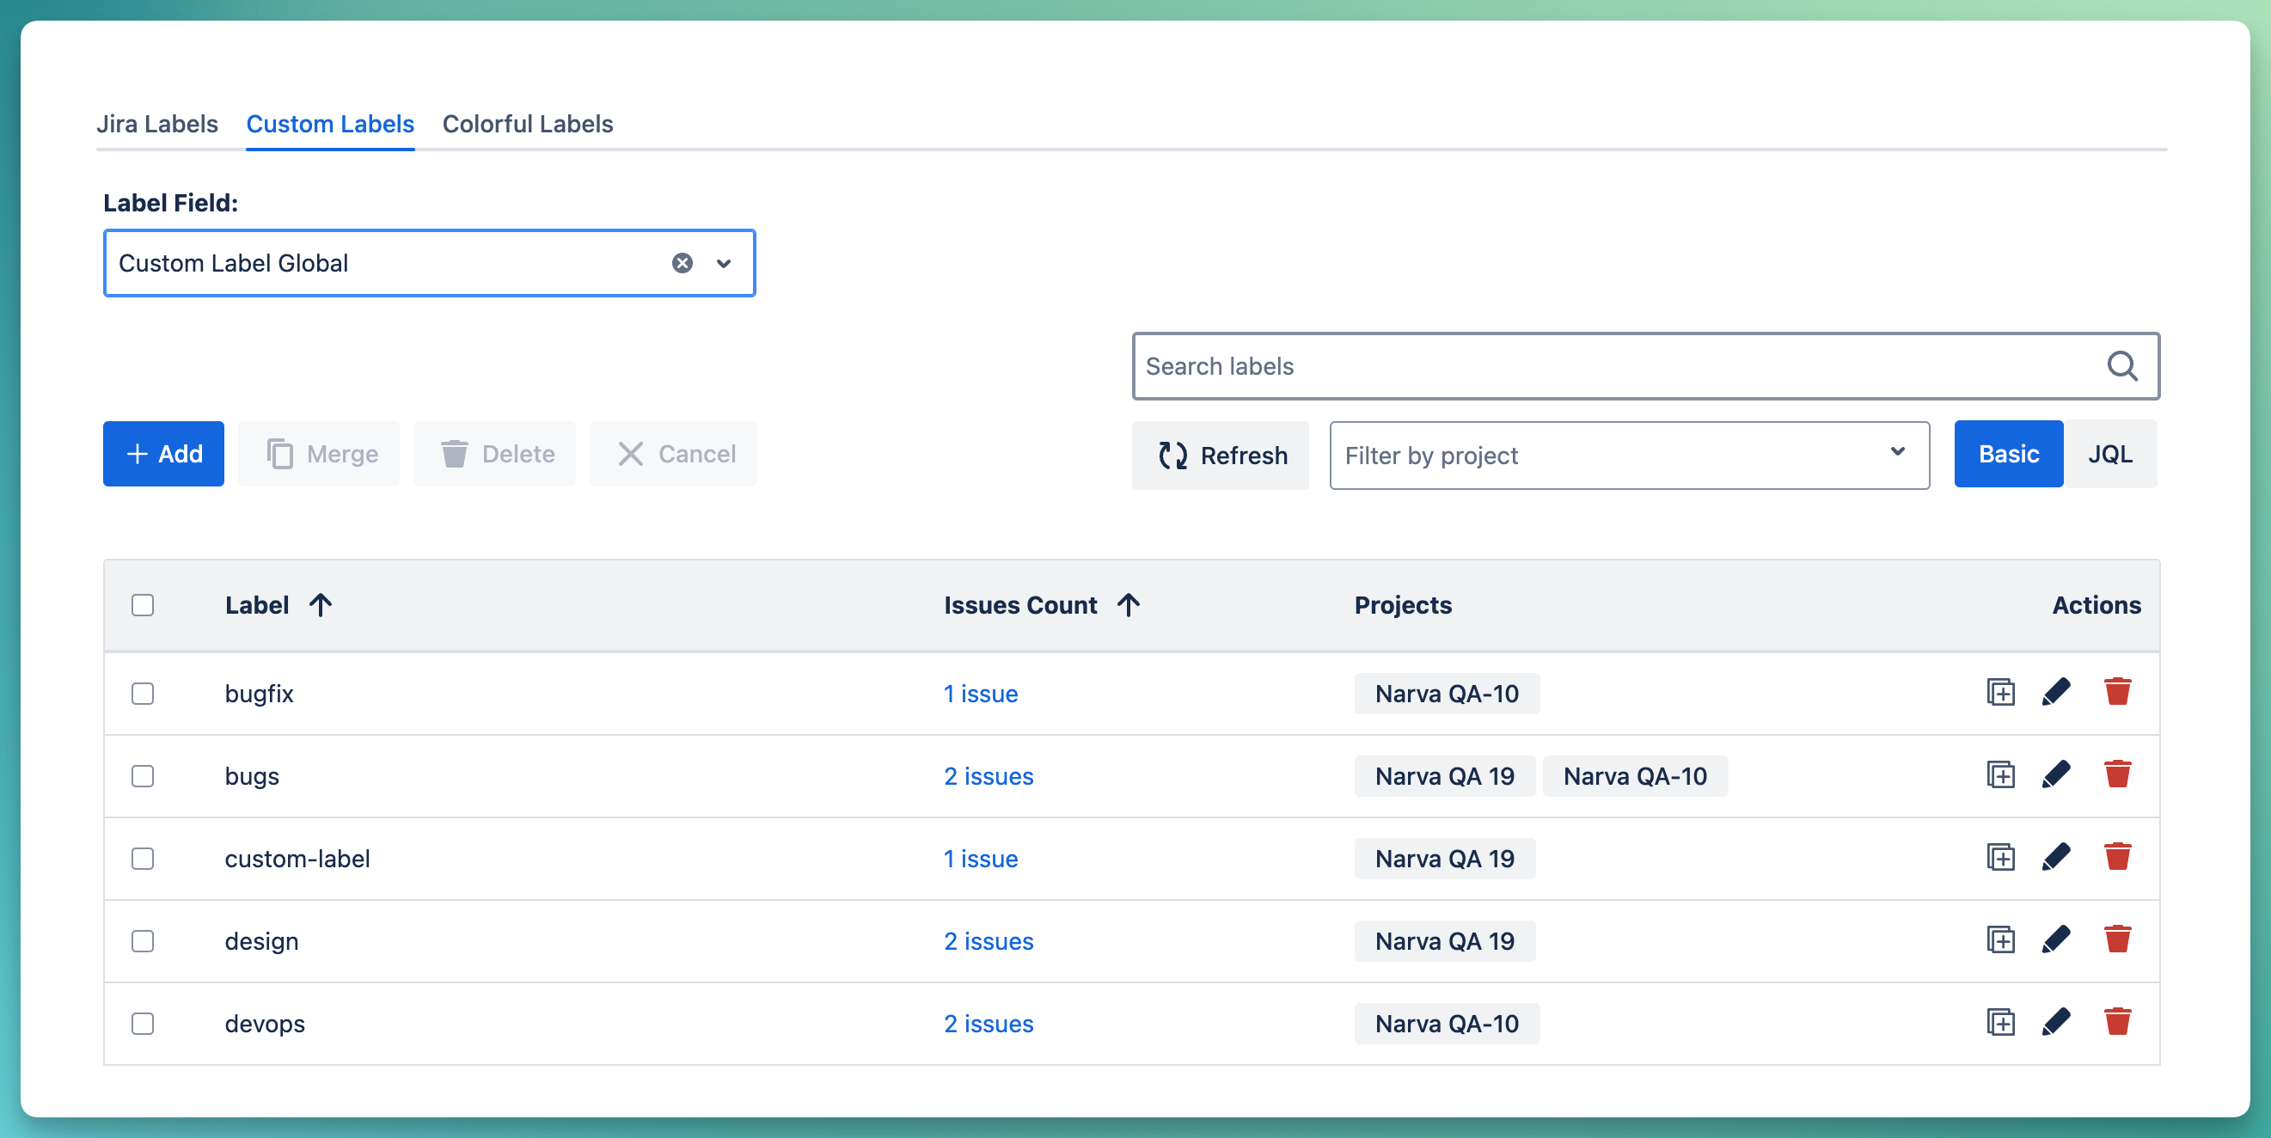Open the 2 issues link for bugs
The height and width of the screenshot is (1138, 2271).
tap(989, 775)
